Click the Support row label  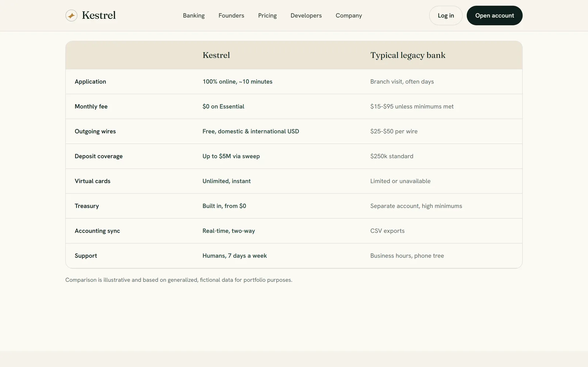pos(86,256)
